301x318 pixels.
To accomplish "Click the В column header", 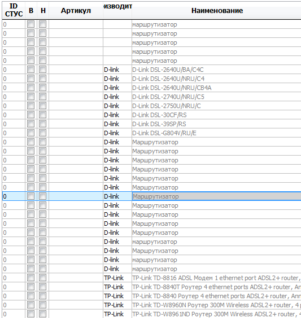I will pos(31,10).
